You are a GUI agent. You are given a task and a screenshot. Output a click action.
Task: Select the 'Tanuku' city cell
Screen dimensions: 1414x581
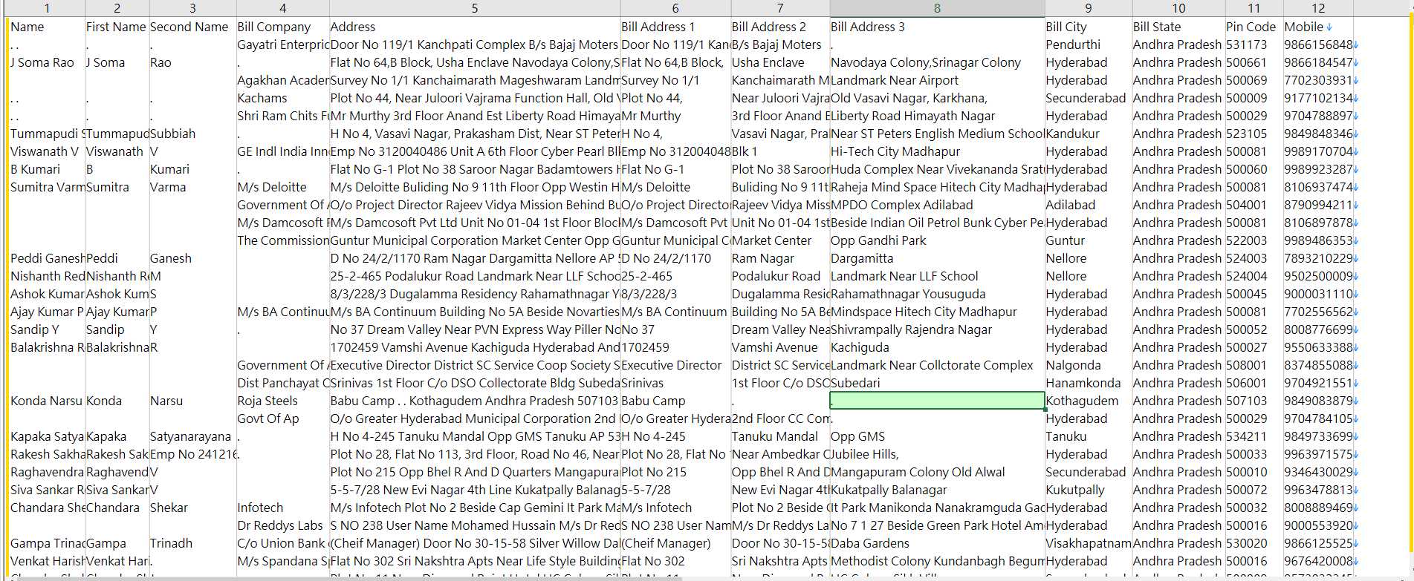click(1089, 436)
